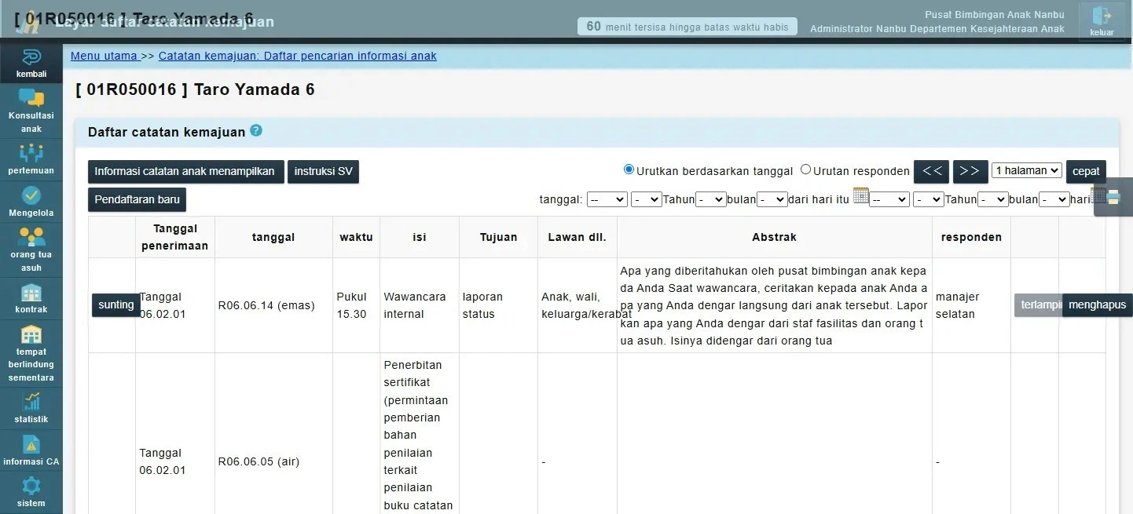The image size is (1133, 514).
Task: Open the statistik page
Action: click(31, 406)
